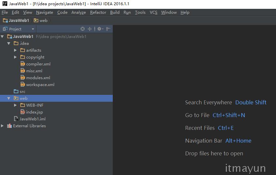Click the Ctrl+Shift+N shortcut hint

point(229,115)
